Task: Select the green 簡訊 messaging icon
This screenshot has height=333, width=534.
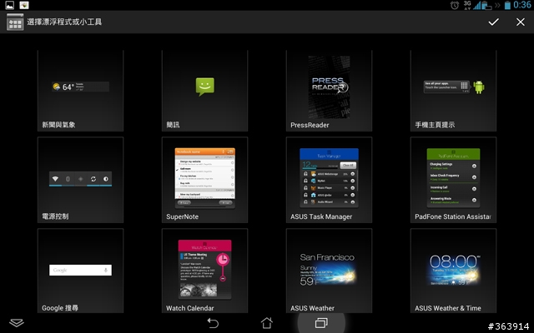Action: (x=205, y=87)
